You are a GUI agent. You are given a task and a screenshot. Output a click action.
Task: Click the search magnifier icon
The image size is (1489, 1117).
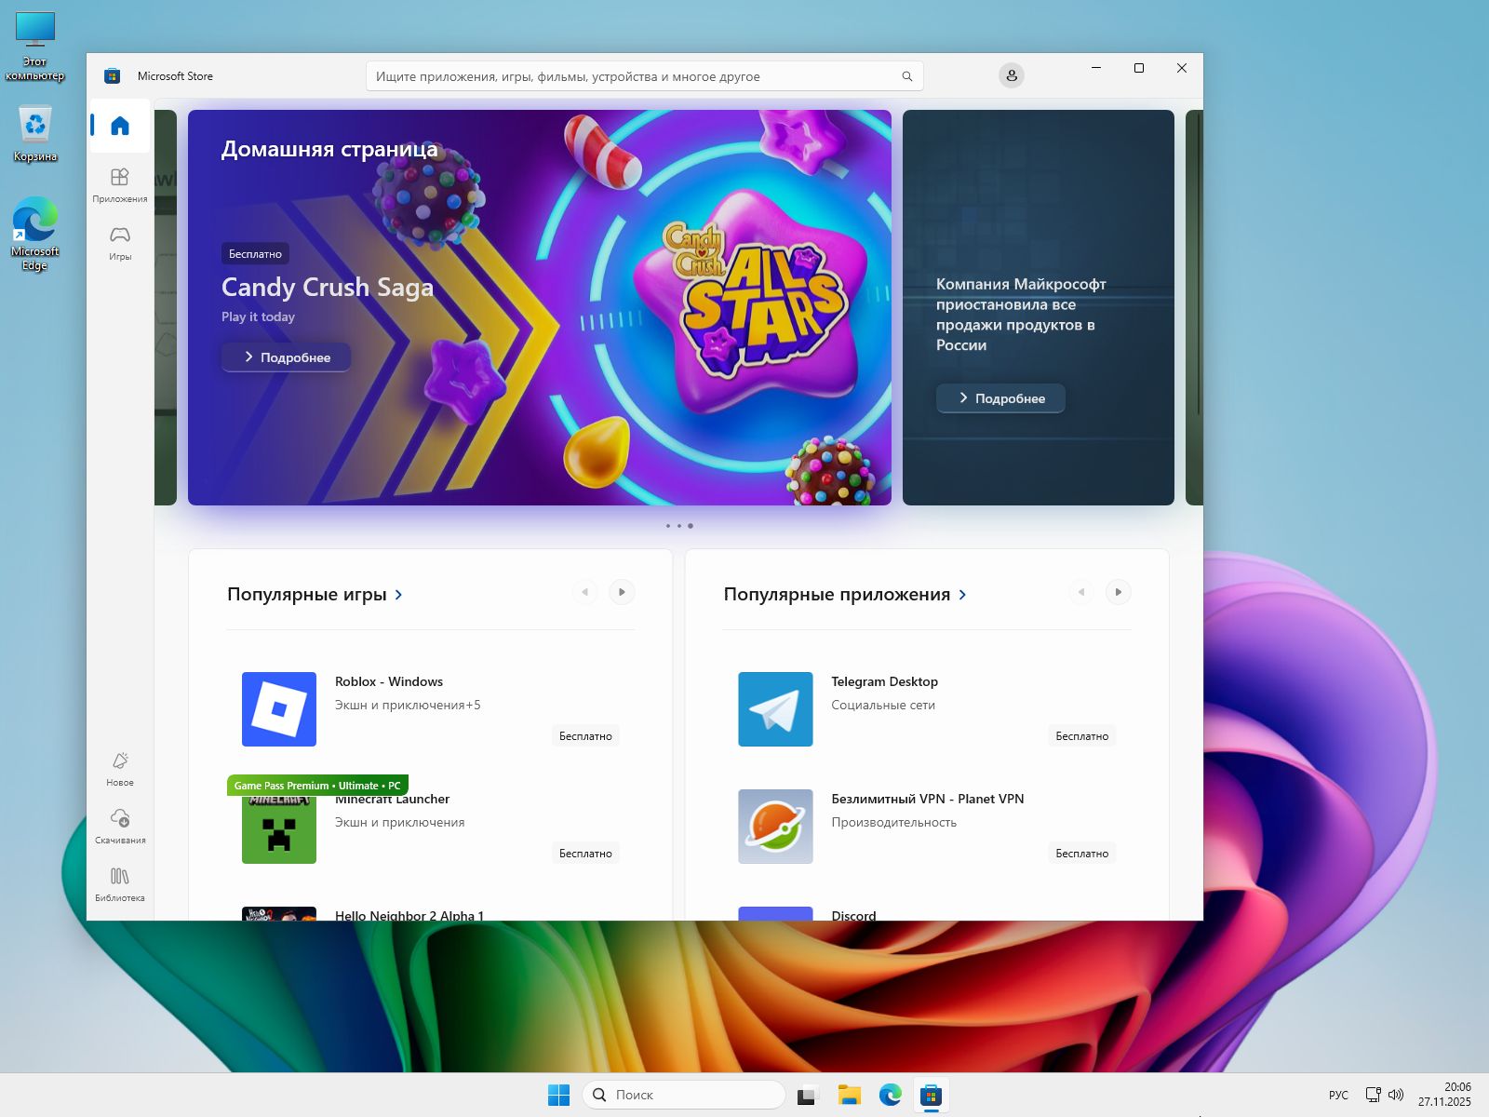(x=906, y=76)
